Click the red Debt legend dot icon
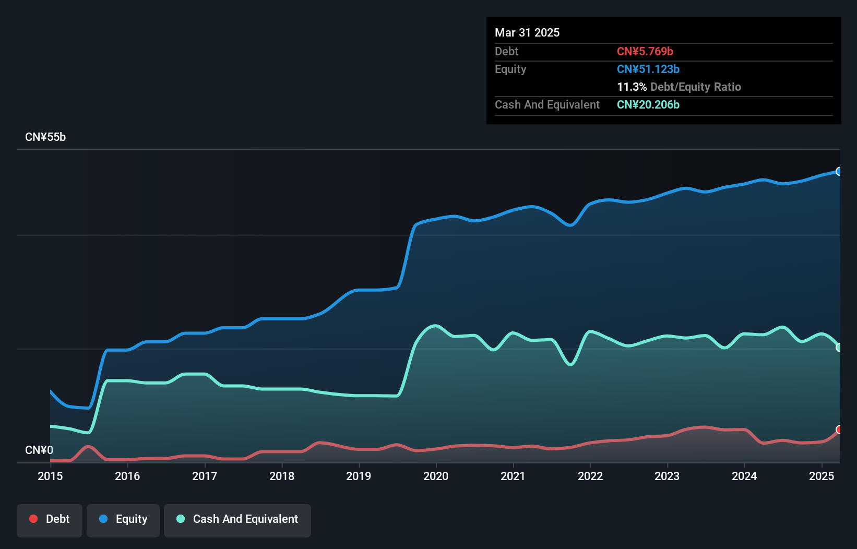 click(x=33, y=519)
